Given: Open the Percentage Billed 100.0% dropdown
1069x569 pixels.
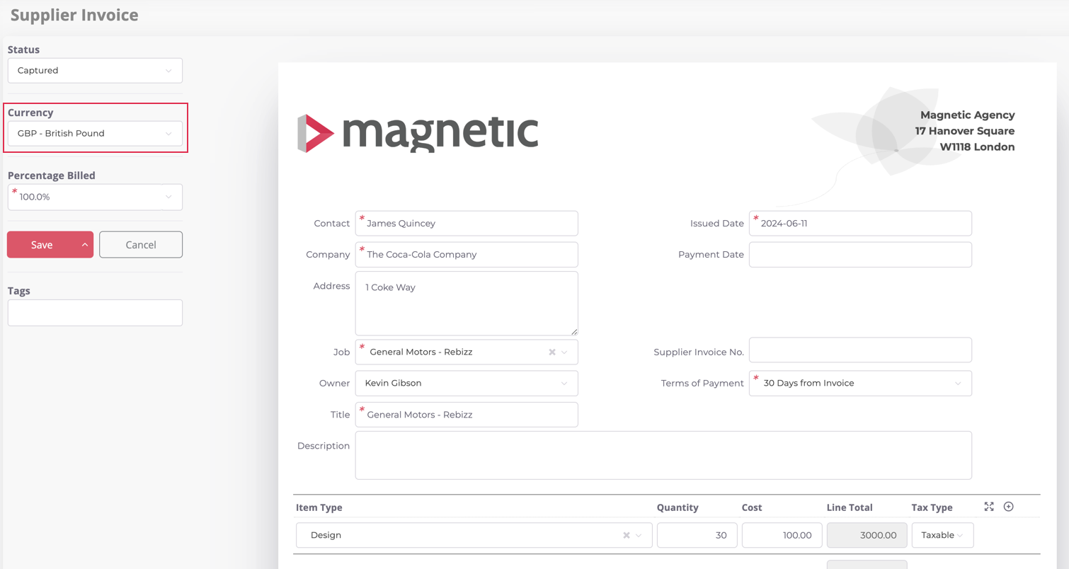Looking at the screenshot, I should 95,197.
